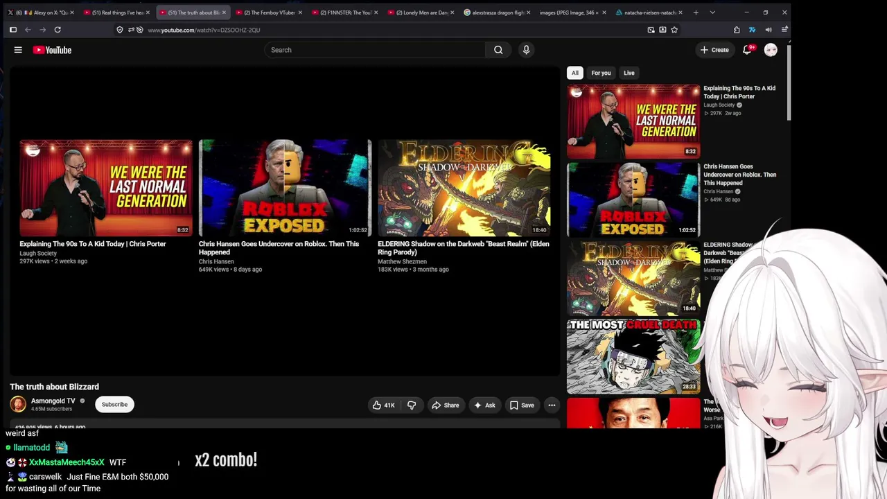
Task: Switch to 'Alexy on X' tab
Action: coord(39,12)
